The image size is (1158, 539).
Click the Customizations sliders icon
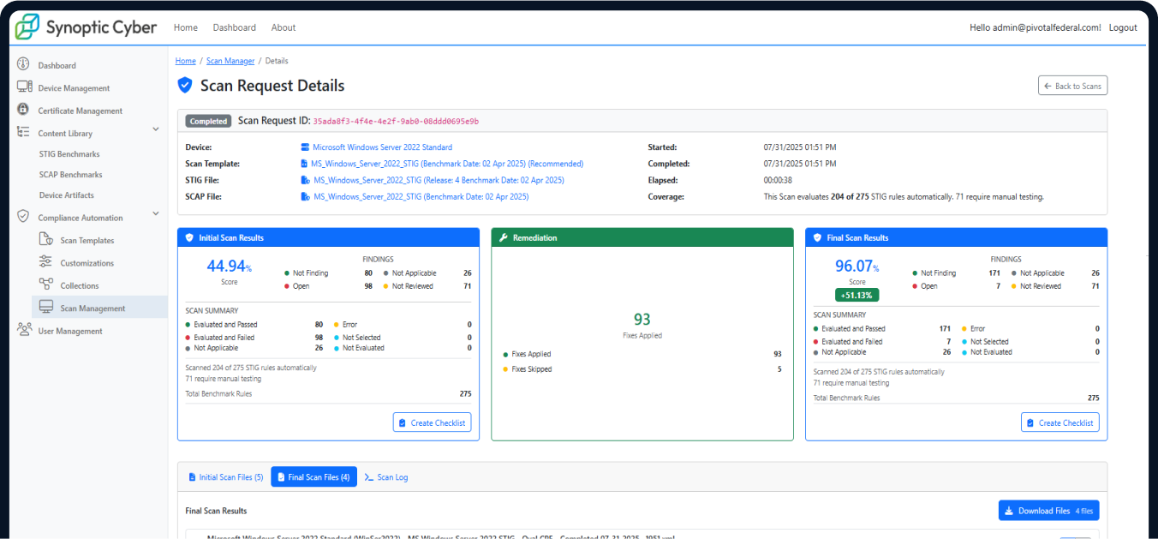[45, 262]
